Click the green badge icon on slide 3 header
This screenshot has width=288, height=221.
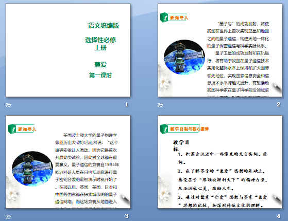pyautogui.click(x=12, y=129)
